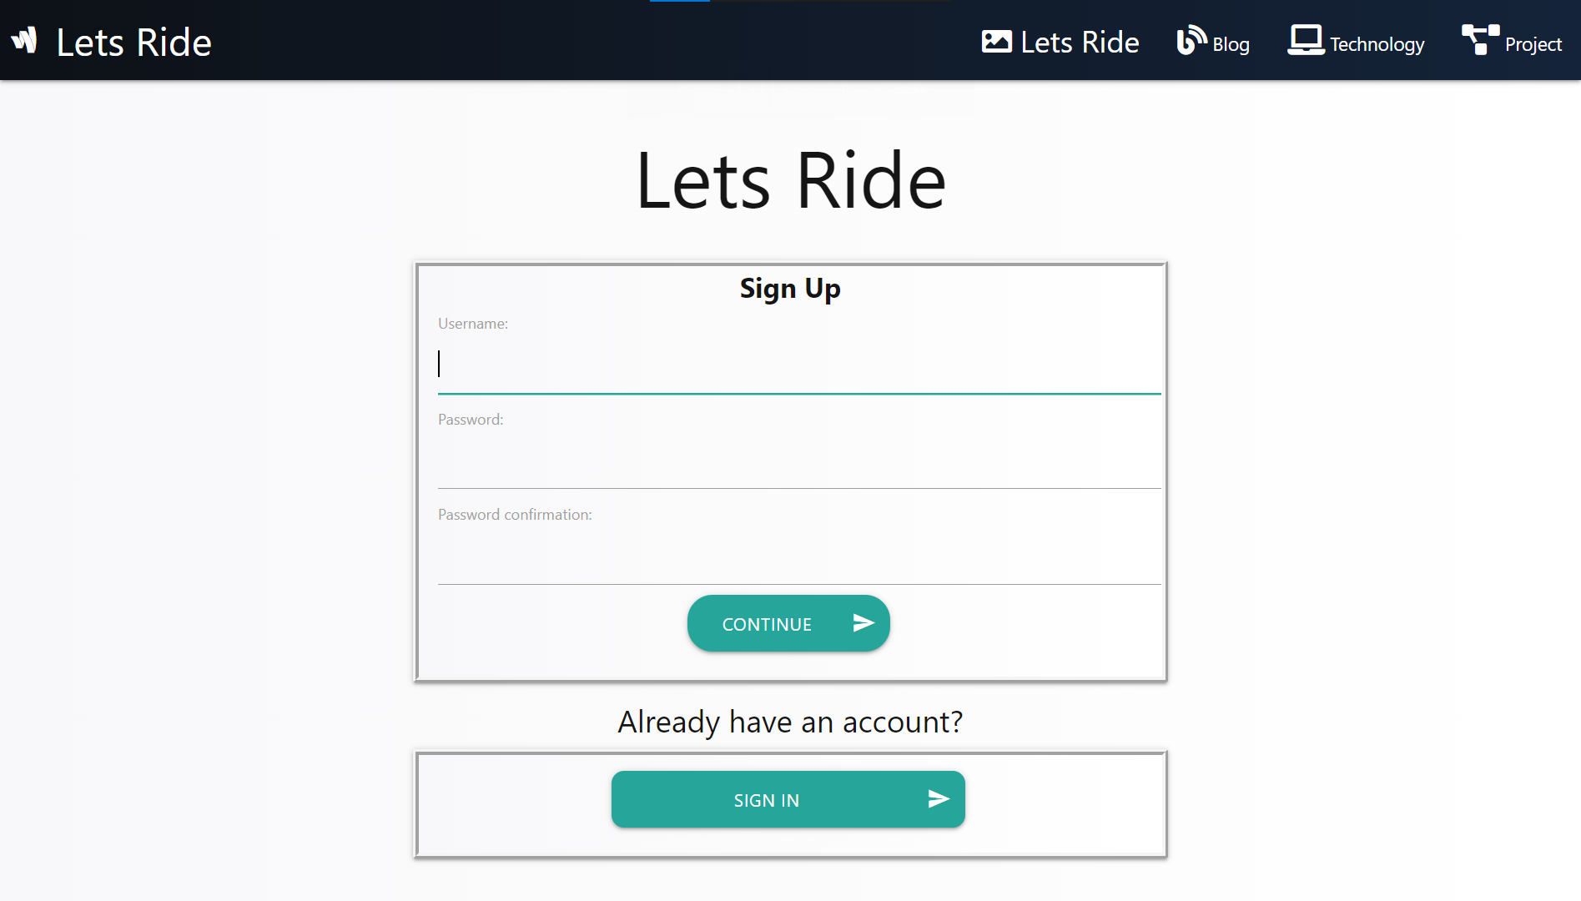Click SIGN IN below Already have an account
1581x901 pixels.
click(788, 798)
